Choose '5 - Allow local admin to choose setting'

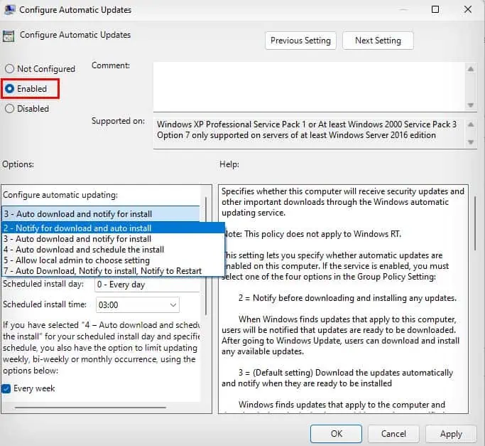(113, 260)
